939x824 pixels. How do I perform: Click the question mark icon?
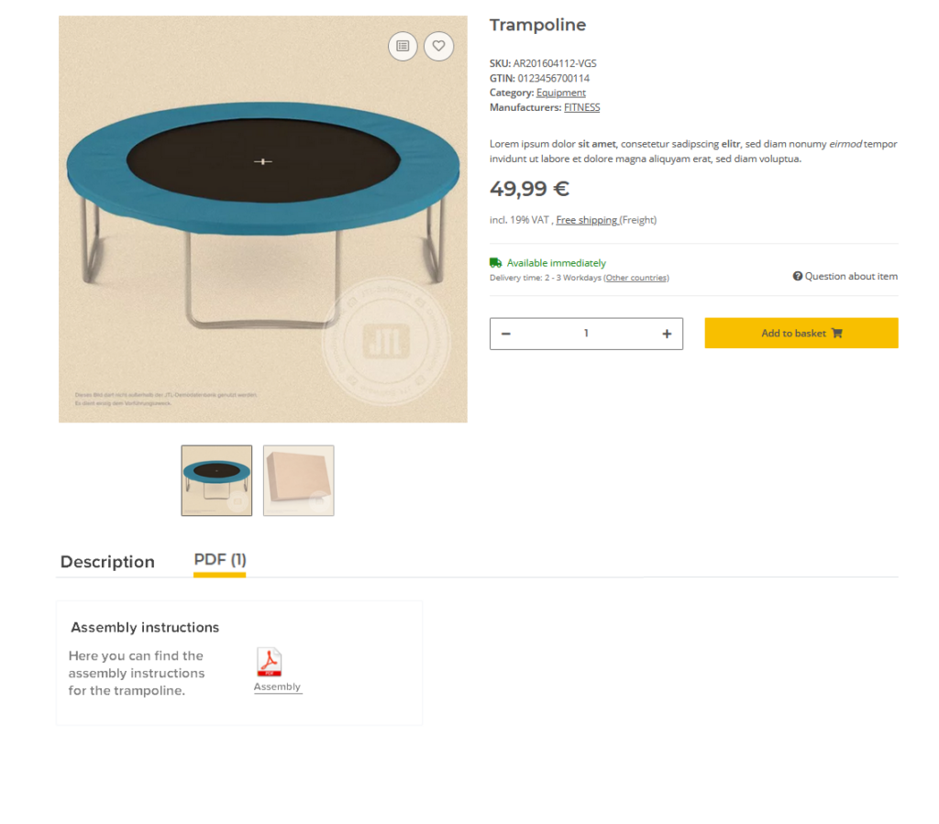click(798, 276)
